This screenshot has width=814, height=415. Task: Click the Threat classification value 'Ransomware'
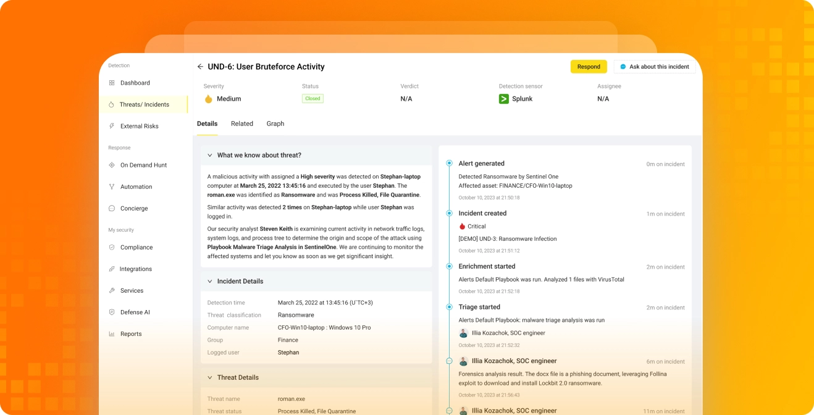click(296, 315)
